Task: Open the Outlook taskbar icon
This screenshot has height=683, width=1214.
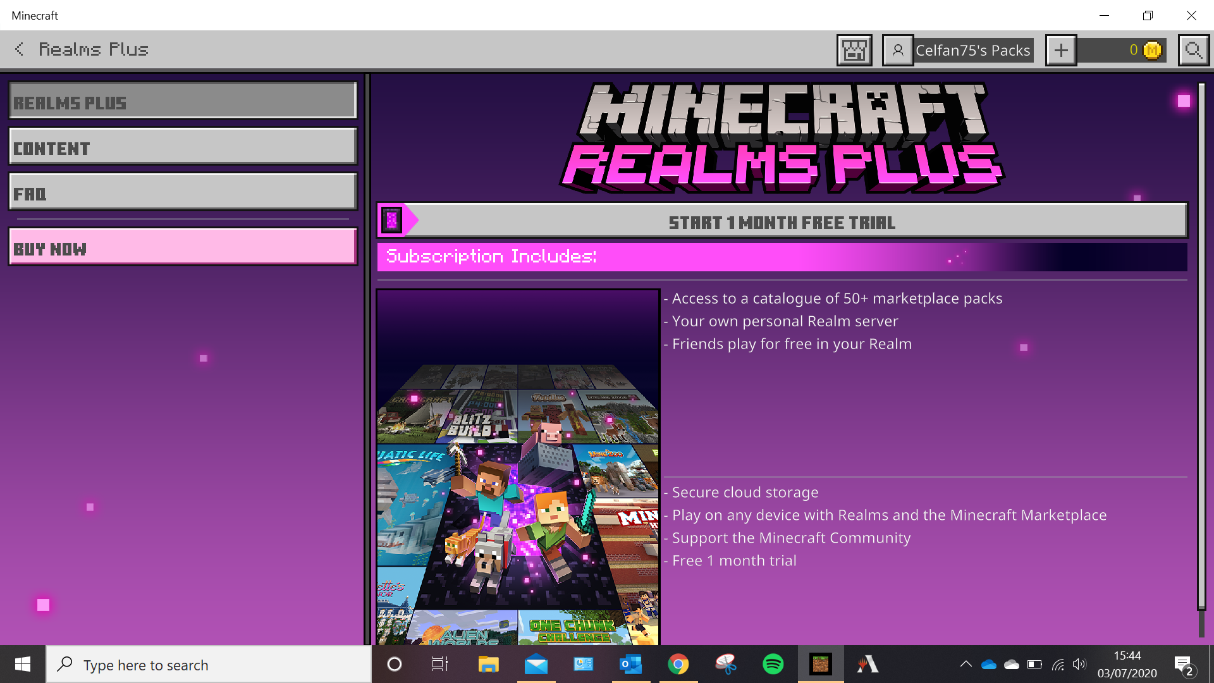Action: pos(630,664)
